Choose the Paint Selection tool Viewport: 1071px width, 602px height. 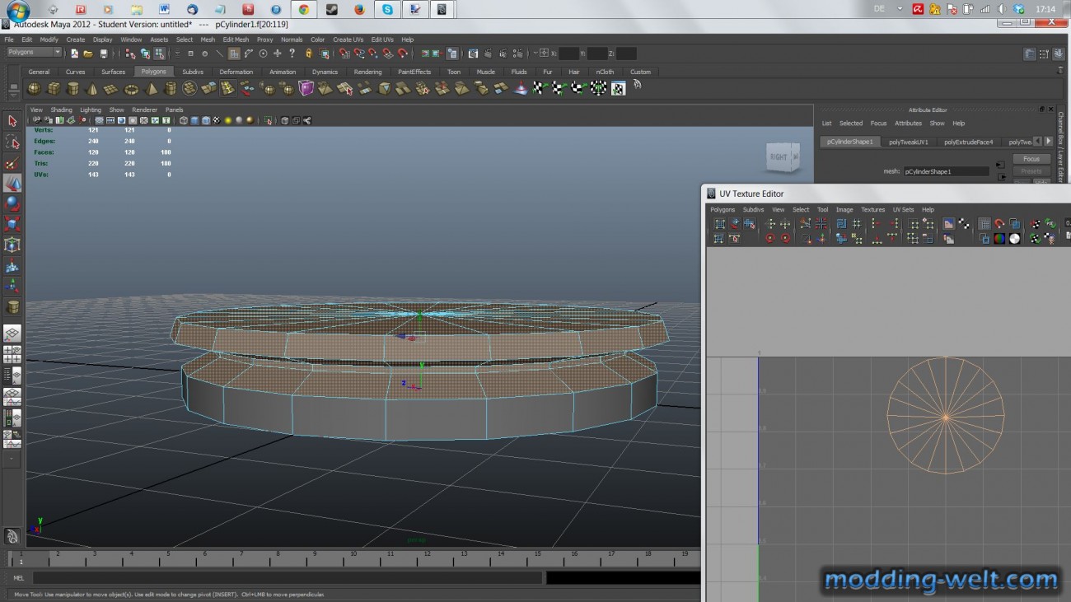(12, 162)
